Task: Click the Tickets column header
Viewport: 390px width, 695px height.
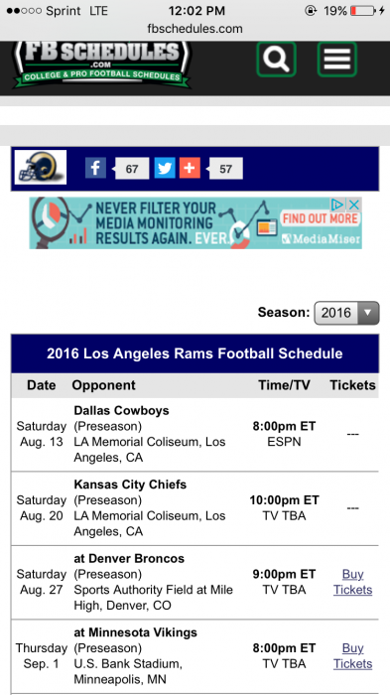Action: [x=352, y=385]
